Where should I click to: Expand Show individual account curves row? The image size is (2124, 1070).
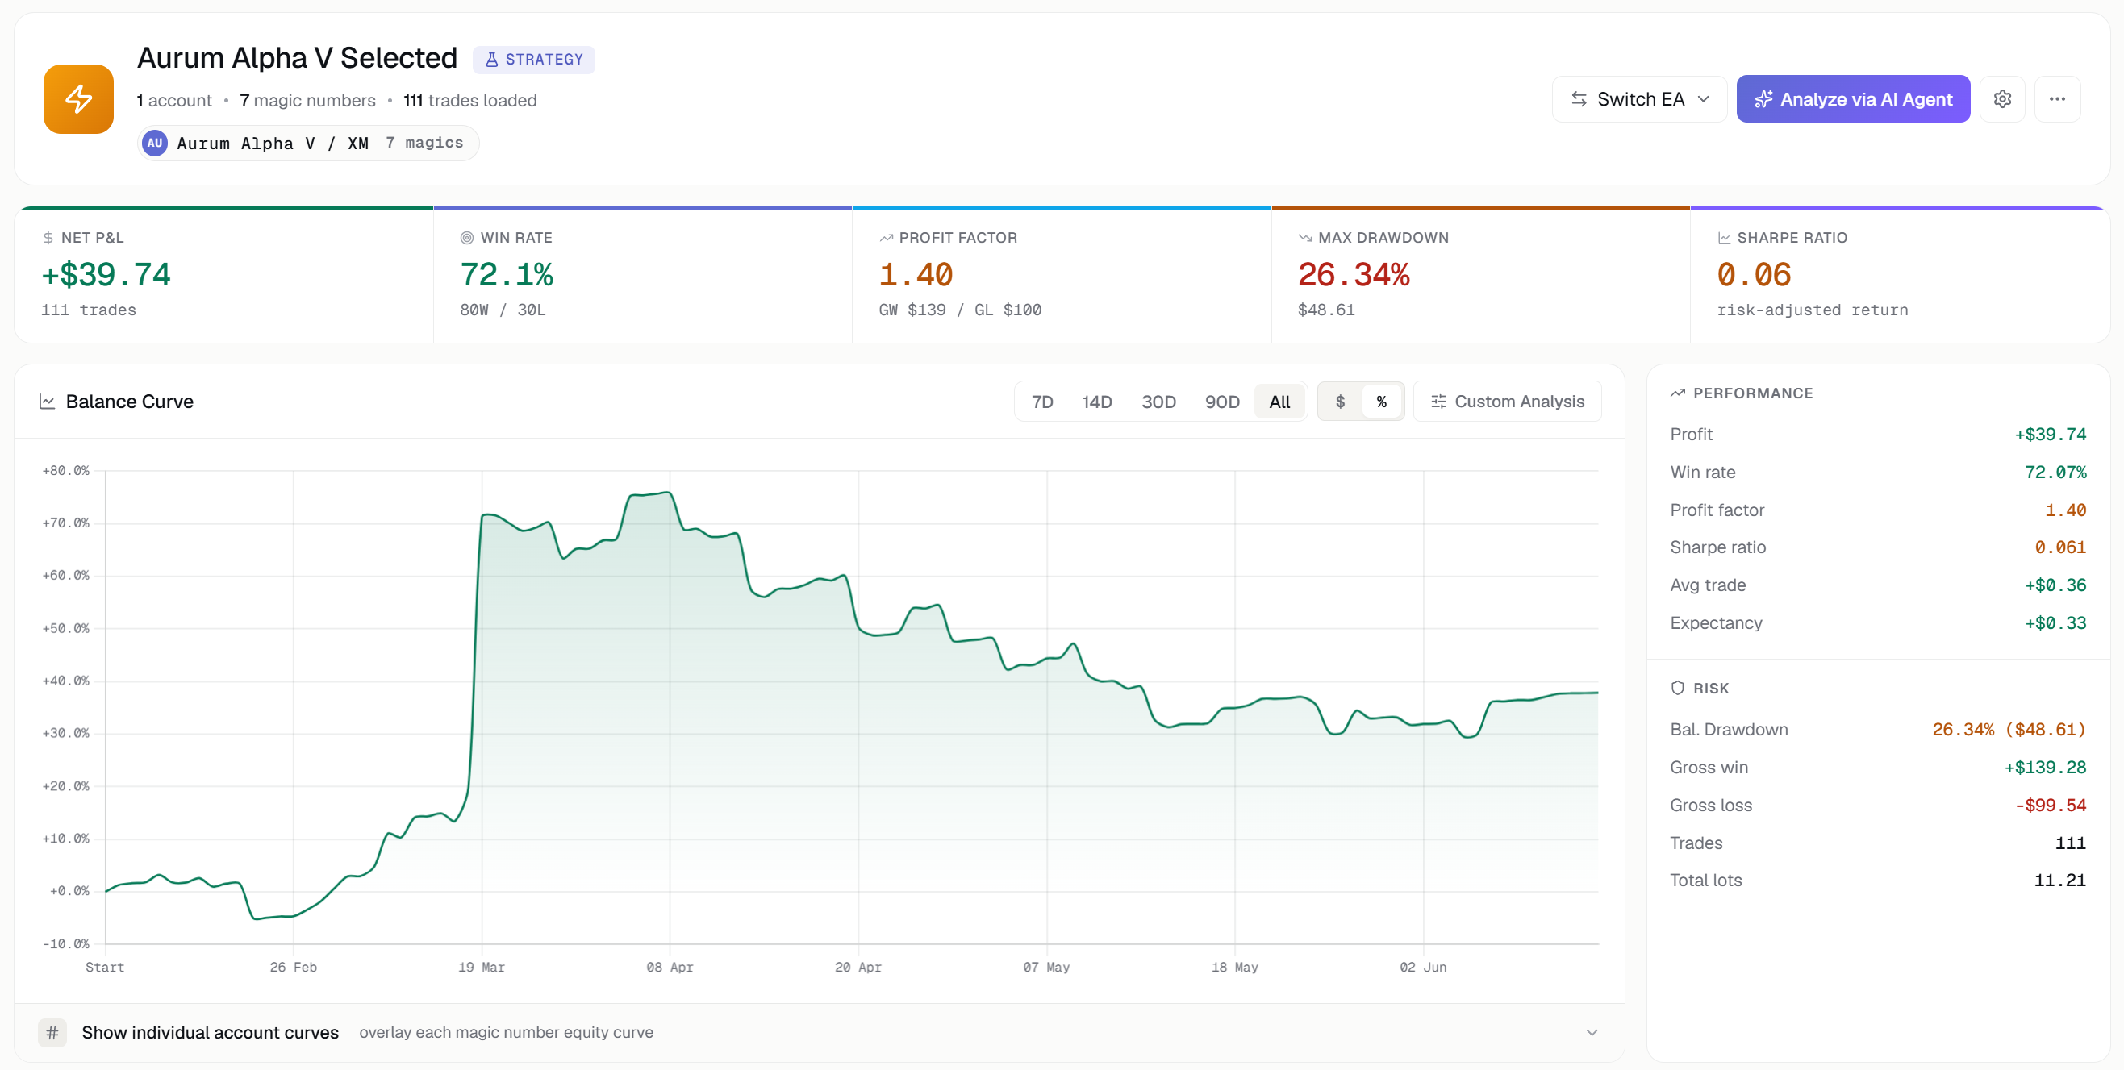tap(819, 1032)
